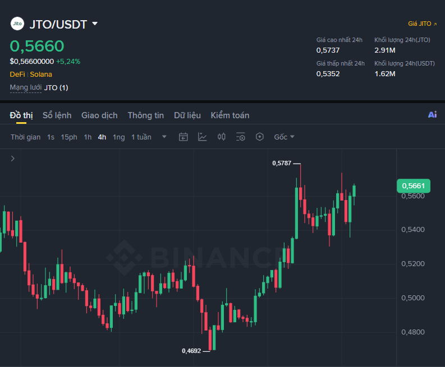The height and width of the screenshot is (367, 445).
Task: Switch to the Đồ thị tab
Action: (21, 115)
